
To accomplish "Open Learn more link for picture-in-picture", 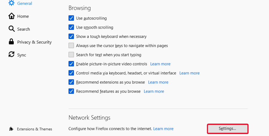I will pos(160,64).
